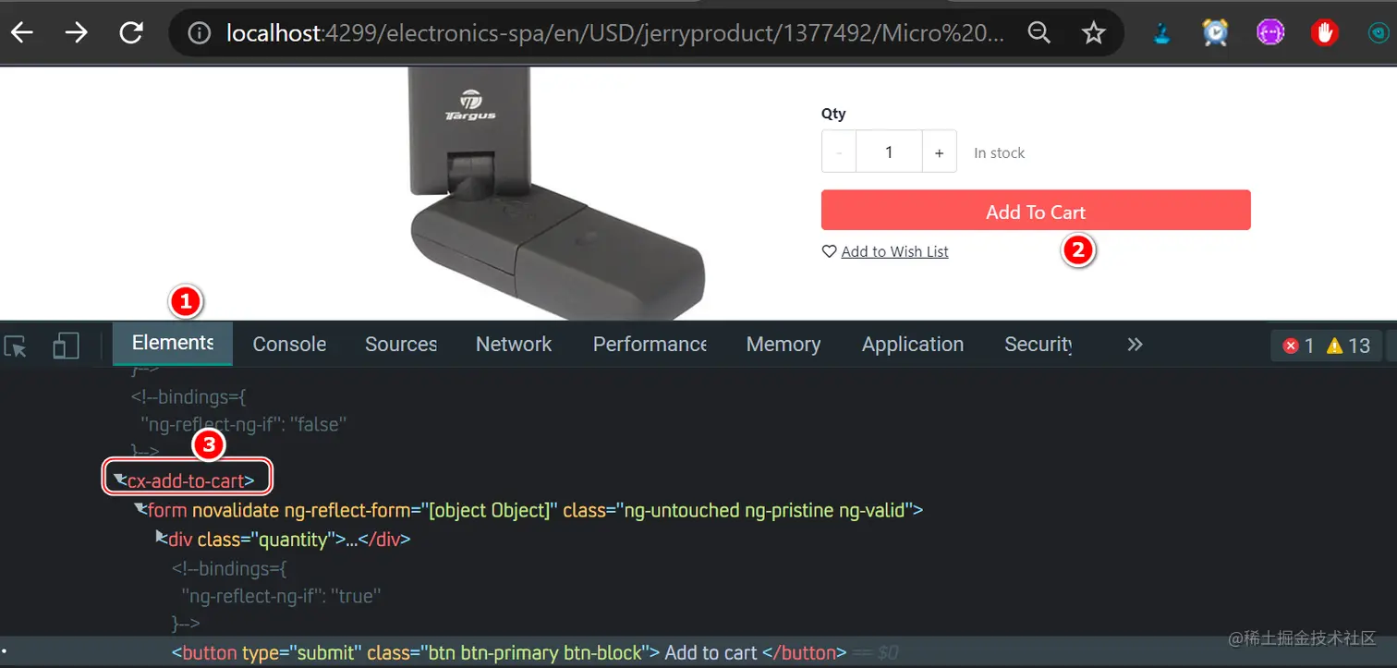
Task: Collapse the form novalidate node
Action: pyautogui.click(x=140, y=508)
